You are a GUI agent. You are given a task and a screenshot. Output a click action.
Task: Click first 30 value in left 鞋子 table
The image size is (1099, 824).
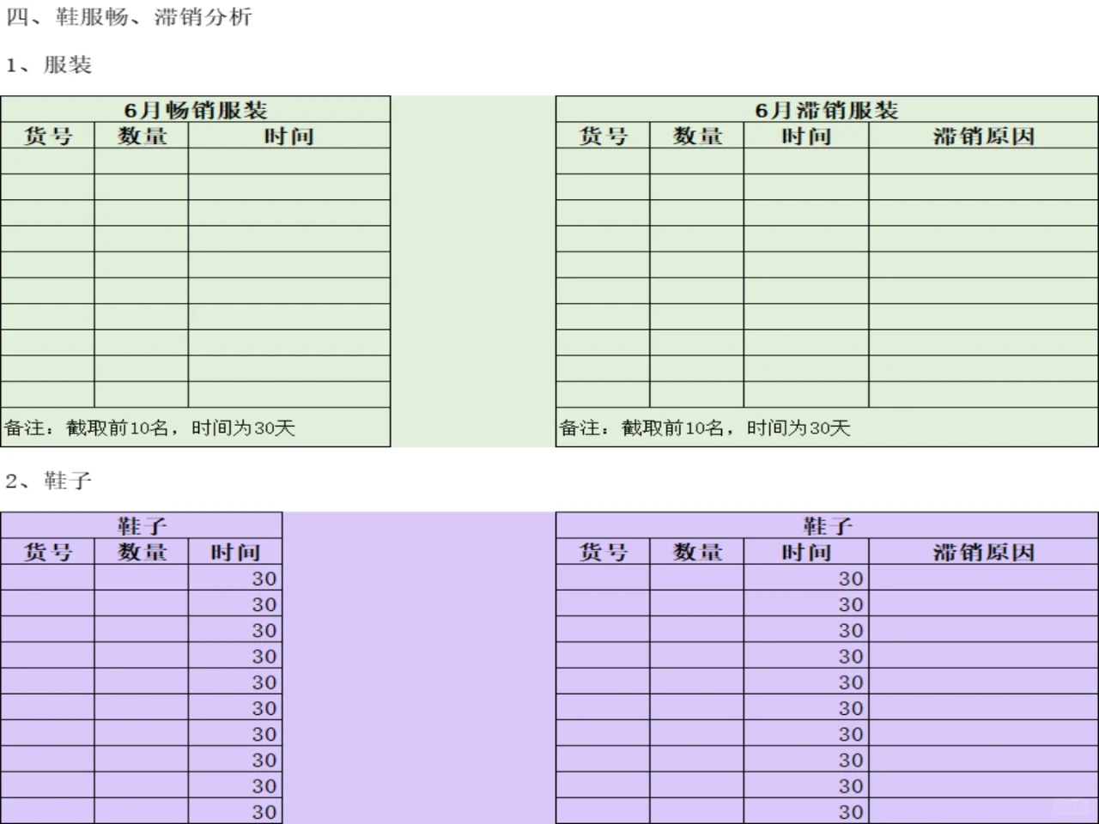pyautogui.click(x=264, y=579)
